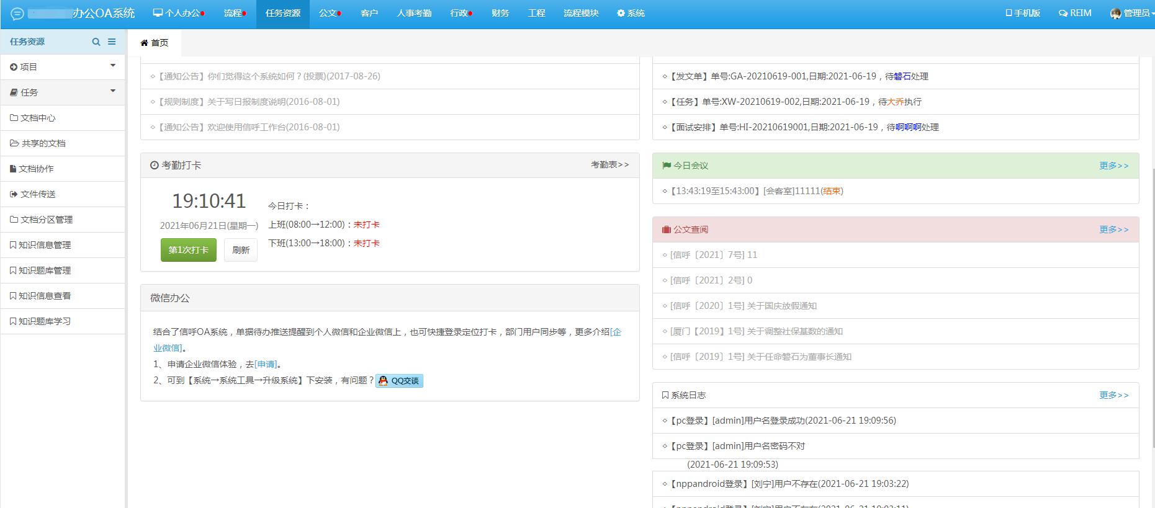Open 关于写日报制度说明 rule item
This screenshot has width=1155, height=508.
click(x=390, y=102)
